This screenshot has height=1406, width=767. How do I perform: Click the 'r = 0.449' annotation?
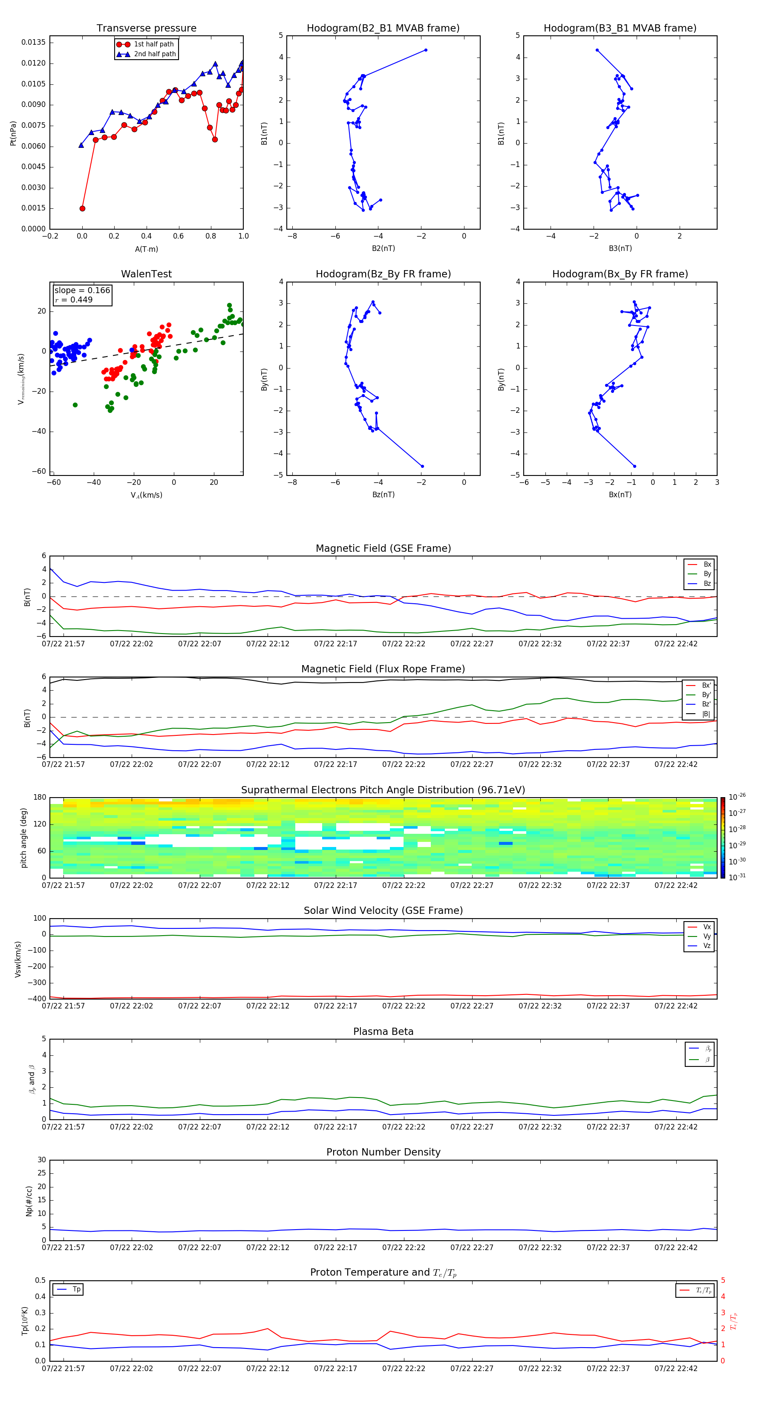coord(74,300)
